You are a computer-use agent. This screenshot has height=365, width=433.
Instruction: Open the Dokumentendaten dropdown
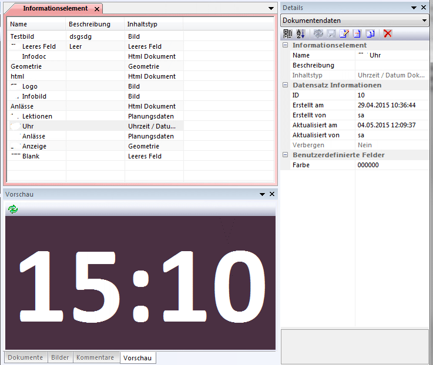[x=424, y=21]
